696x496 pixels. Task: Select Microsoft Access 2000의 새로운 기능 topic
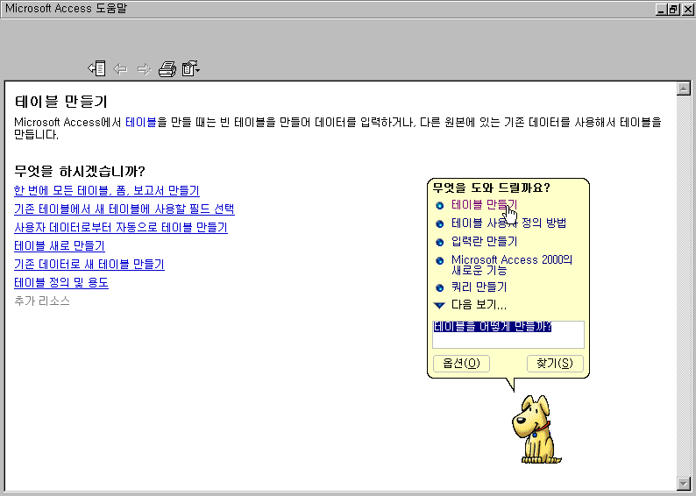(x=512, y=265)
